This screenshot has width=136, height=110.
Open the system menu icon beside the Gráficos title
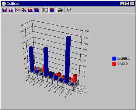click(x=4, y=4)
